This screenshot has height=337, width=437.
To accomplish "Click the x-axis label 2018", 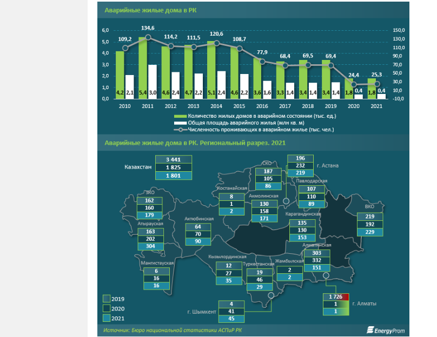I will [308, 106].
